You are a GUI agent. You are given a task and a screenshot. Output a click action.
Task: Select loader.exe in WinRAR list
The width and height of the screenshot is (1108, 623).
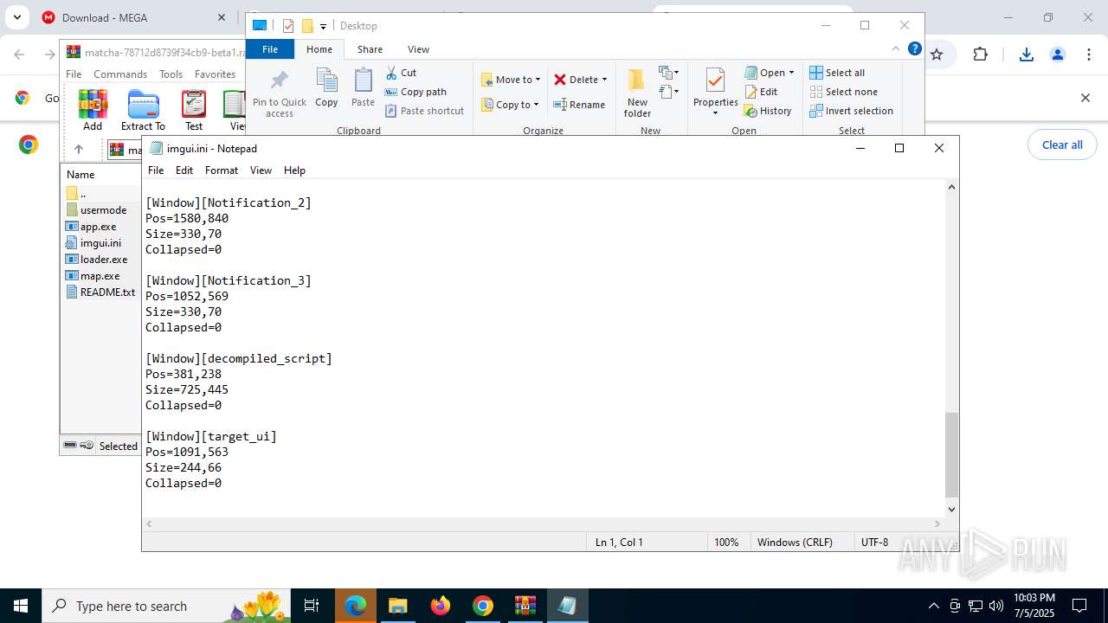[x=103, y=260]
